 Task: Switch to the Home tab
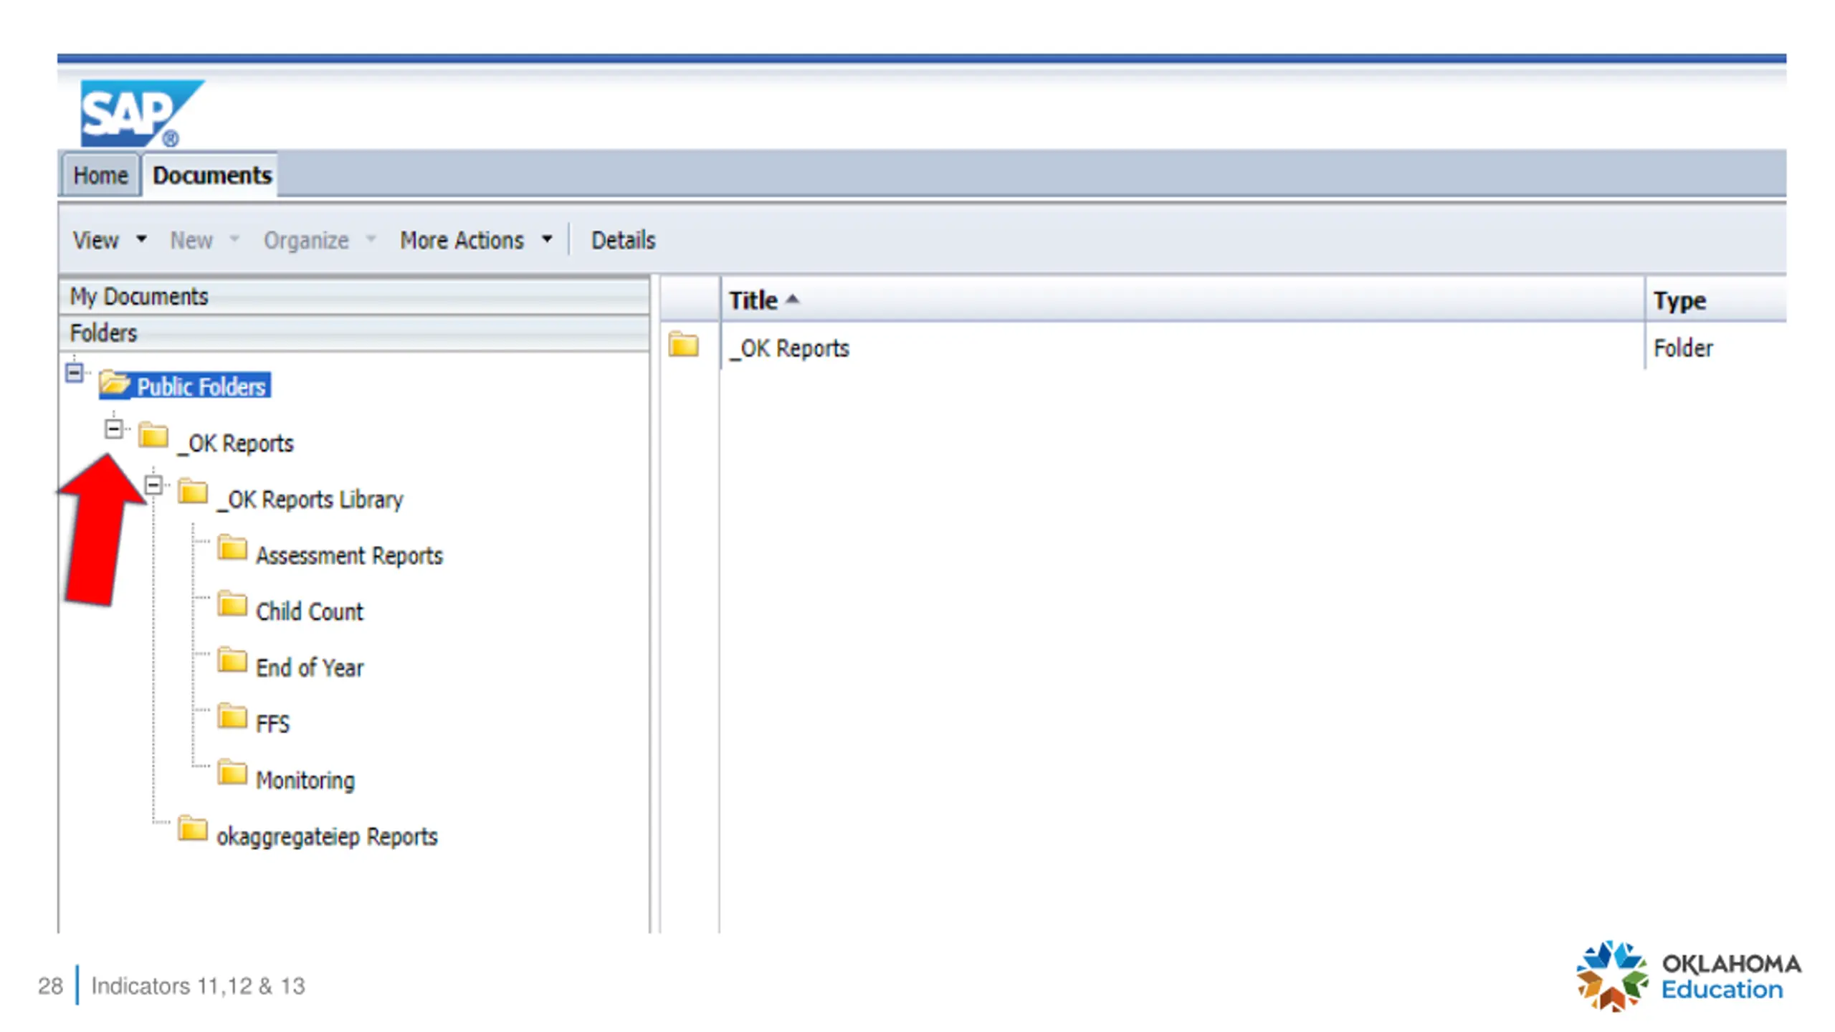100,175
